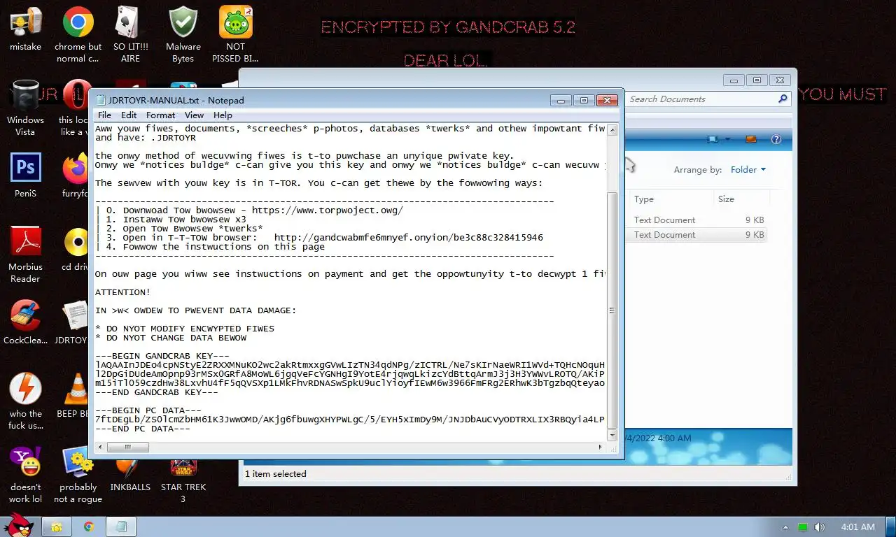This screenshot has width=896, height=537.
Task: Click the Angry Bird Start button
Action: [x=17, y=526]
